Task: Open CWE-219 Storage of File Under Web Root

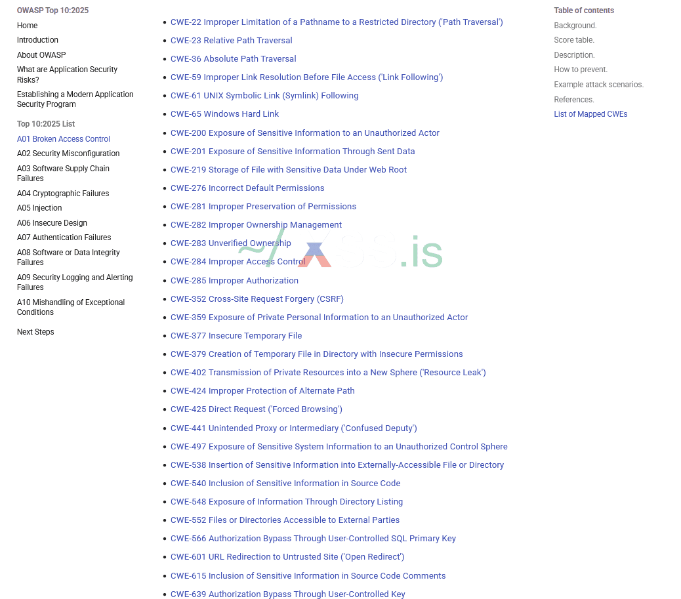Action: (x=289, y=170)
